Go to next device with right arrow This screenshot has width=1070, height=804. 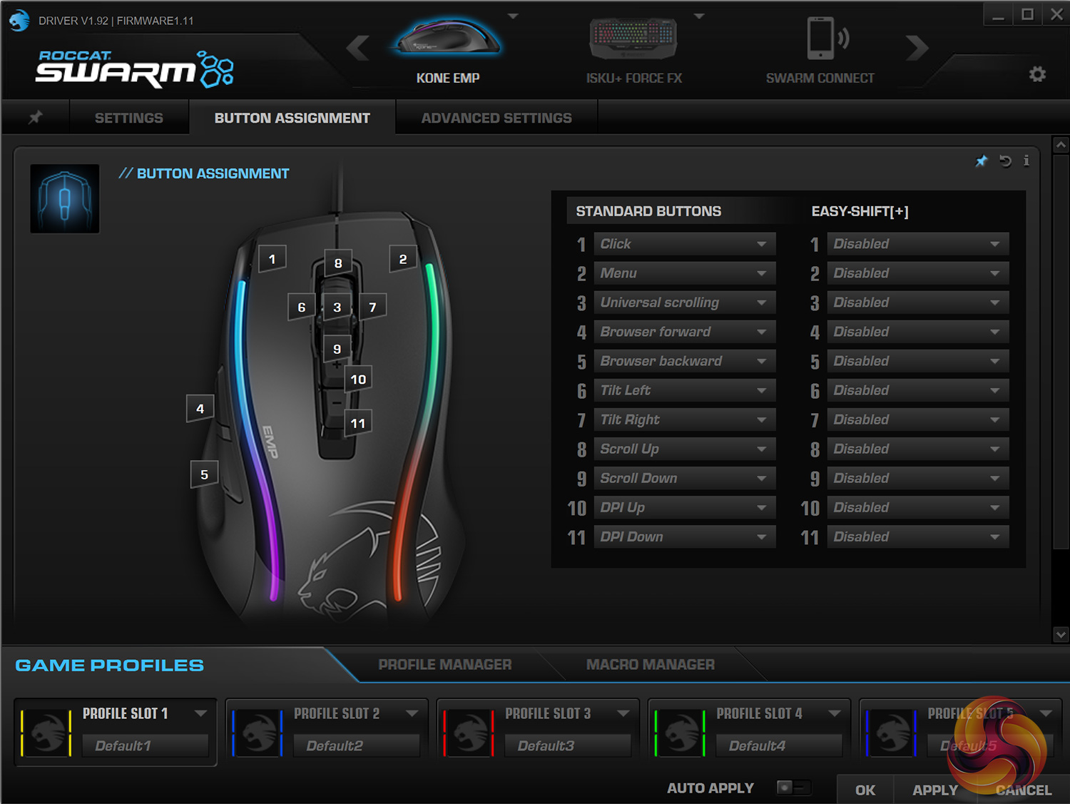point(917,49)
